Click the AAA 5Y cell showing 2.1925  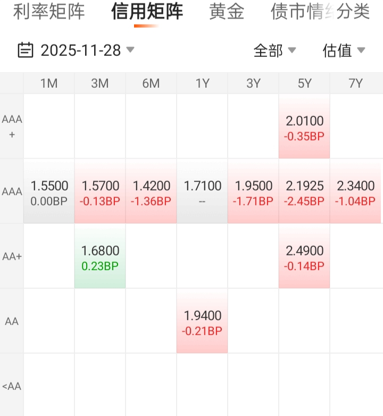point(304,192)
